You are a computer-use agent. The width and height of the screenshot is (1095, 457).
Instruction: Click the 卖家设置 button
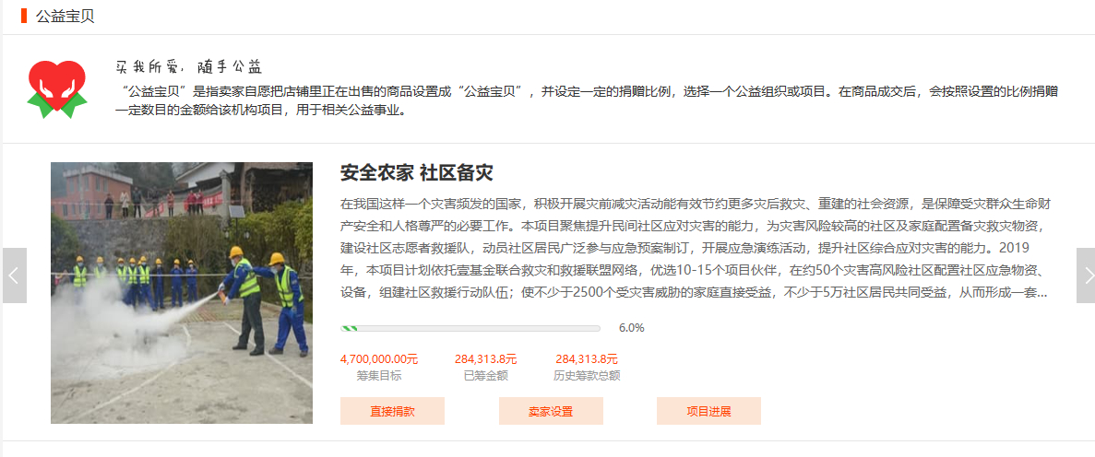(551, 411)
